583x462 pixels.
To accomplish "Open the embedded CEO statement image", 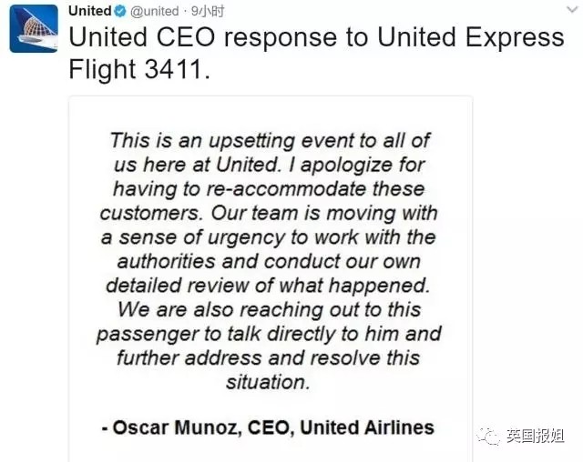I will pos(271,279).
